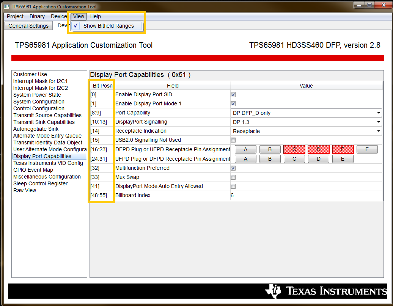The height and width of the screenshot is (307, 393).
Task: Check the USB2.0 Signalling Not Used box
Action: click(x=233, y=140)
